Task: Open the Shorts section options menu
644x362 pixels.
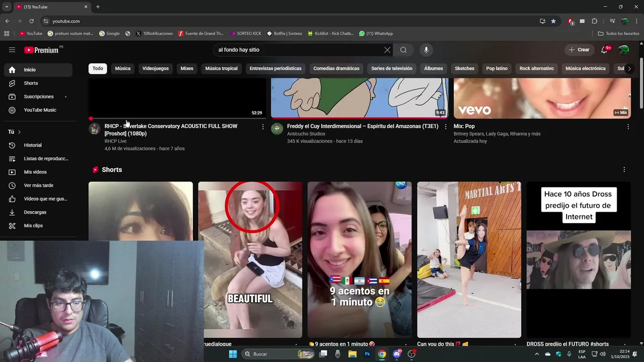Action: point(624,170)
